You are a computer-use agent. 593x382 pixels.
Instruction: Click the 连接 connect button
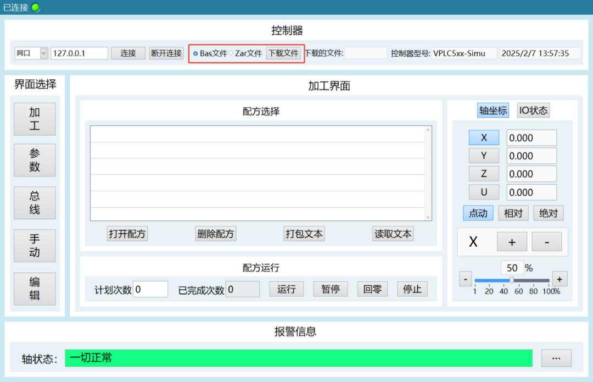128,53
